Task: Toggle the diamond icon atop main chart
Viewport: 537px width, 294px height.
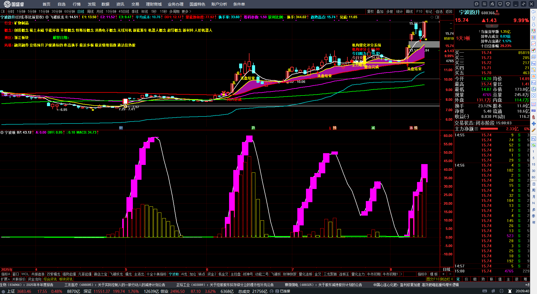Action: point(432,17)
